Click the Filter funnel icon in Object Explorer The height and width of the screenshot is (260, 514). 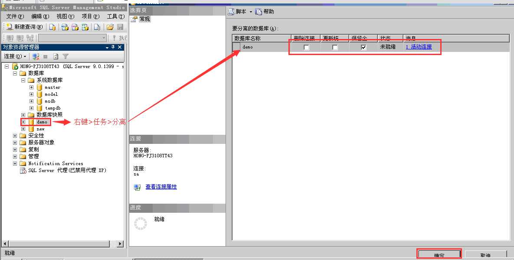(65, 57)
